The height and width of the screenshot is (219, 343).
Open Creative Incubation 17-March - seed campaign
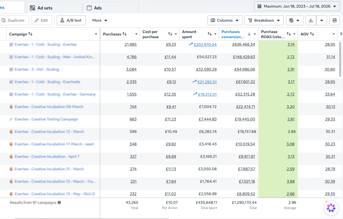point(54,144)
